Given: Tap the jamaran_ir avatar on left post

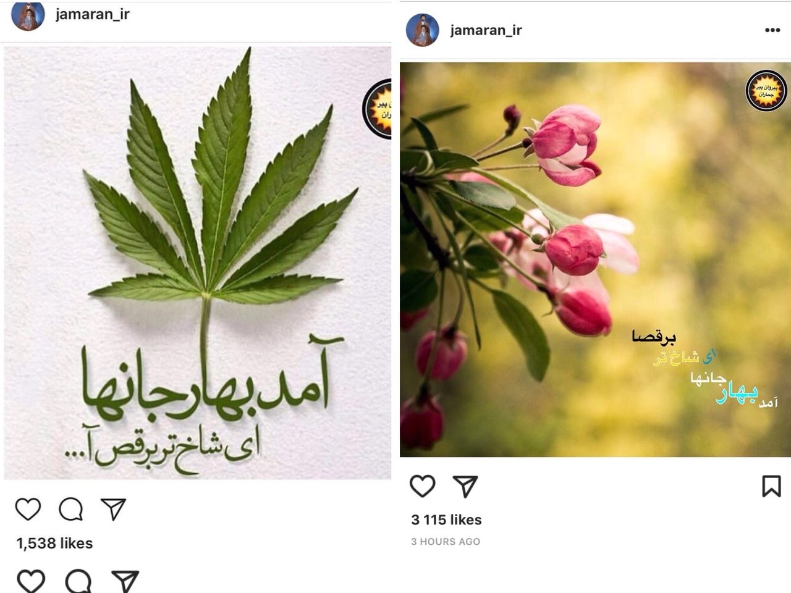Looking at the screenshot, I should coord(28,14).
